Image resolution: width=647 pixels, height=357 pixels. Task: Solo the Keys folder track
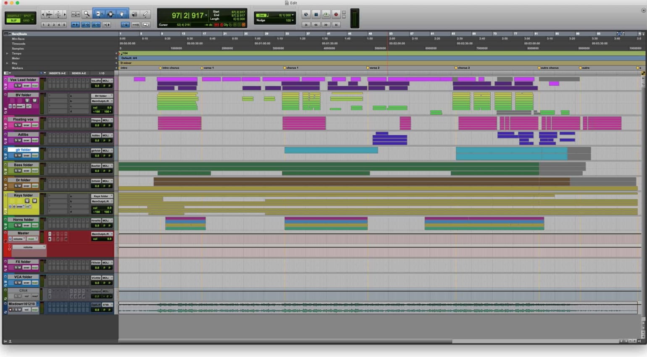coord(27,201)
